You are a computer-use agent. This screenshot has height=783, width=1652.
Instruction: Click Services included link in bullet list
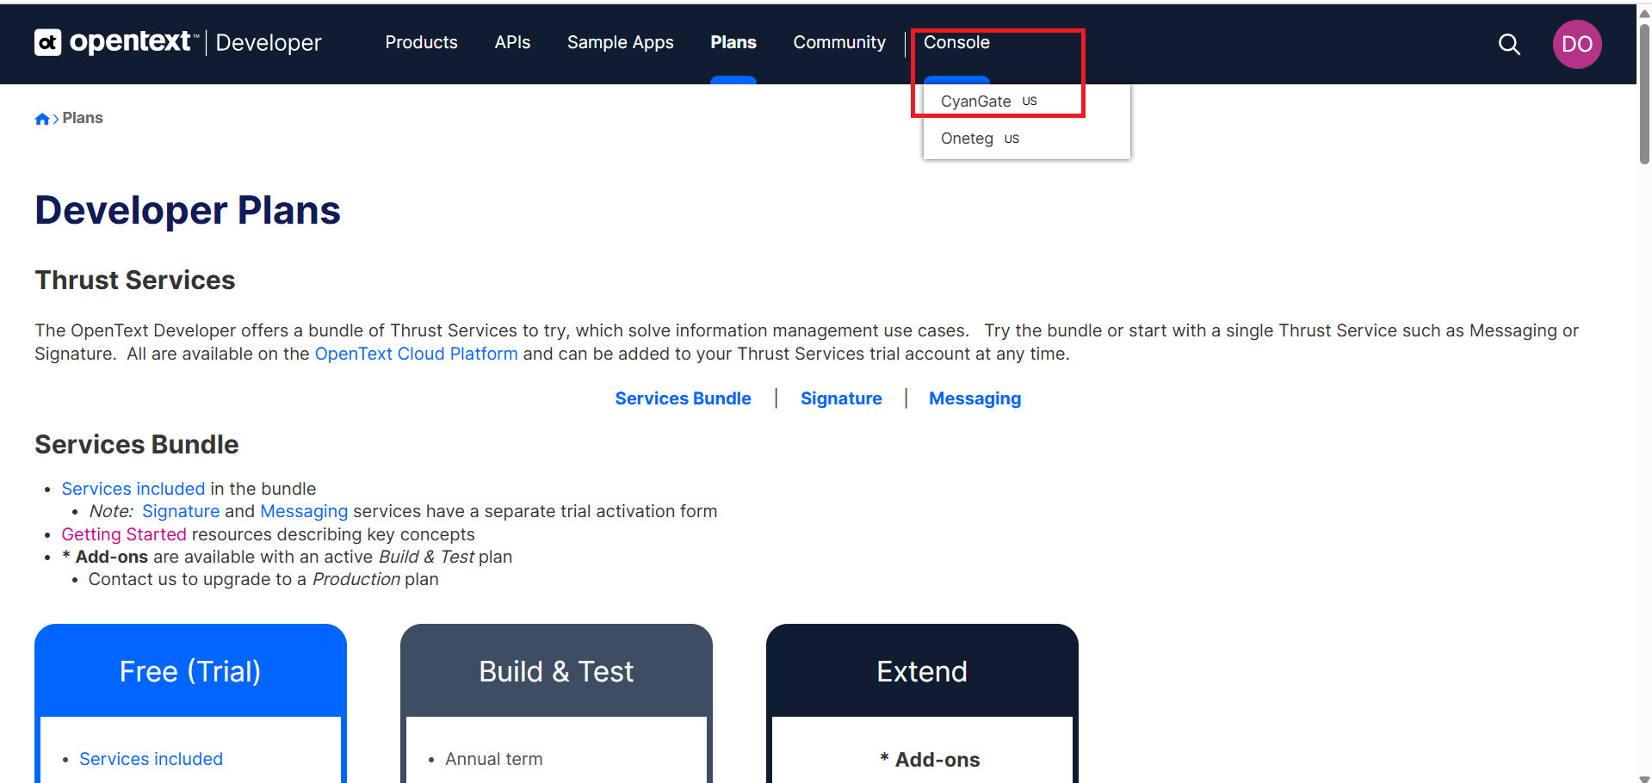click(133, 489)
